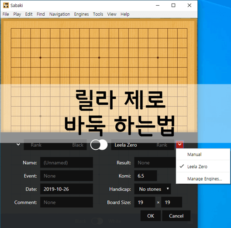
Task: Click the Comment input field
Action: point(66,202)
